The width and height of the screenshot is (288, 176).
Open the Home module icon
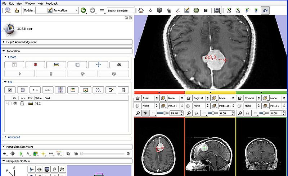[x=141, y=10]
